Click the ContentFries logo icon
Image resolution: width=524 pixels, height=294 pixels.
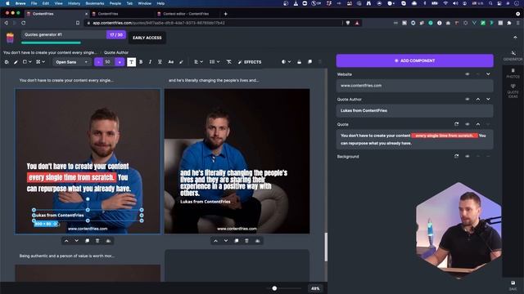[x=10, y=38]
